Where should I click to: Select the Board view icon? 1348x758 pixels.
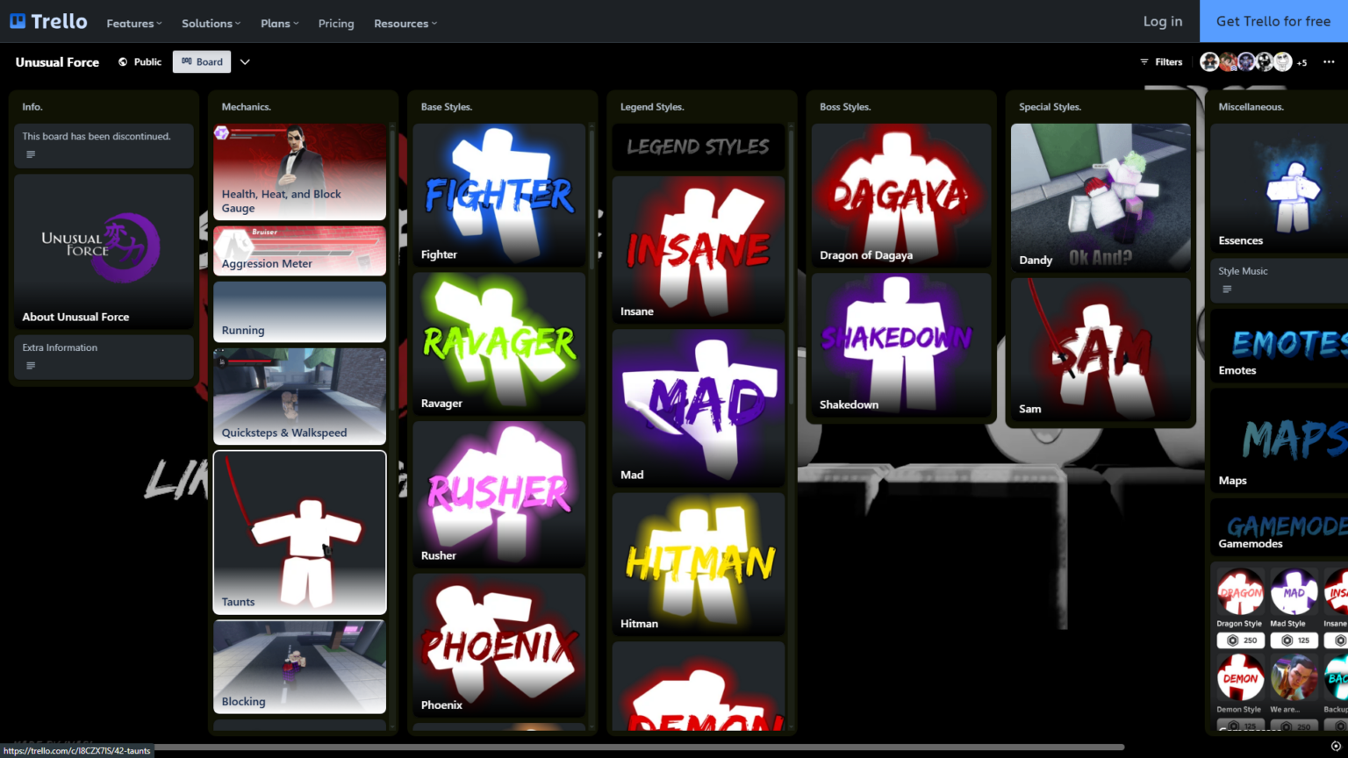(x=185, y=61)
